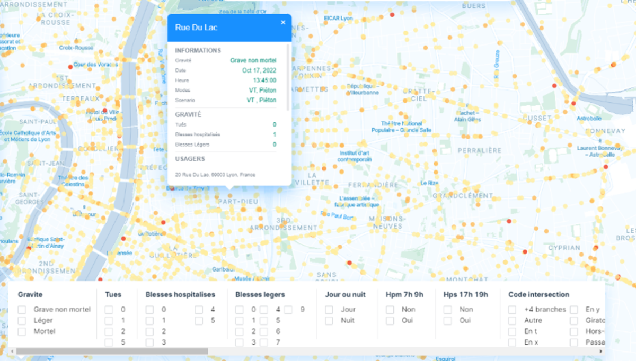Image resolution: width=636 pixels, height=361 pixels.
Task: Click the time value 13:45:00
Action: 264,80
